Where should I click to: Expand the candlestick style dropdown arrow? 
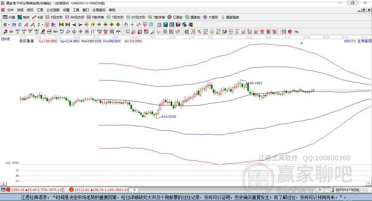43,25
